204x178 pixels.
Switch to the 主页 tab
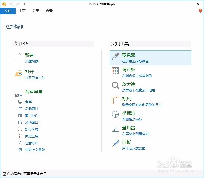pos(22,11)
